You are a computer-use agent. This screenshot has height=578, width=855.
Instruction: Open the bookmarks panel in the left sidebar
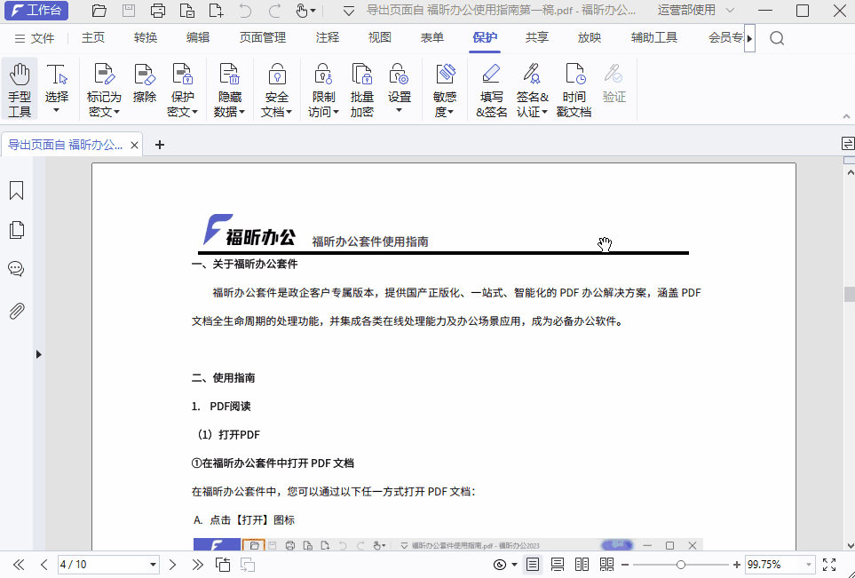pos(15,190)
